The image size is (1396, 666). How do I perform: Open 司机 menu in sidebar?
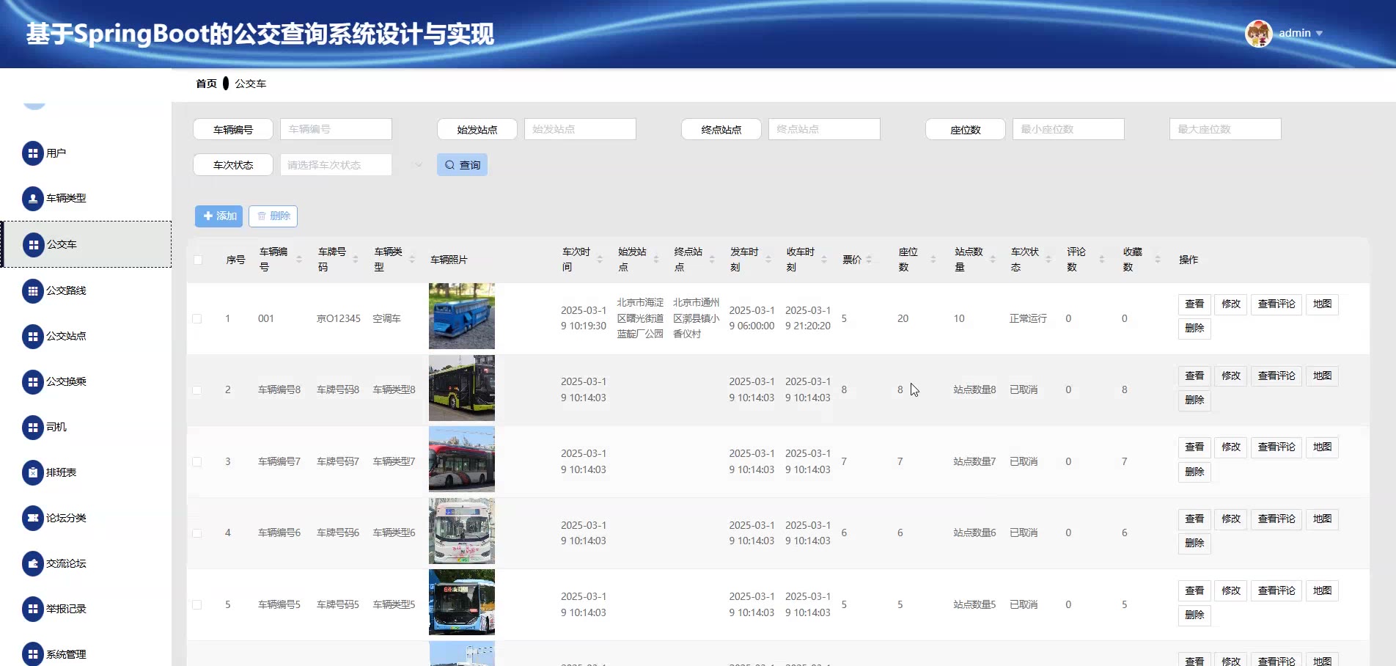coord(56,428)
